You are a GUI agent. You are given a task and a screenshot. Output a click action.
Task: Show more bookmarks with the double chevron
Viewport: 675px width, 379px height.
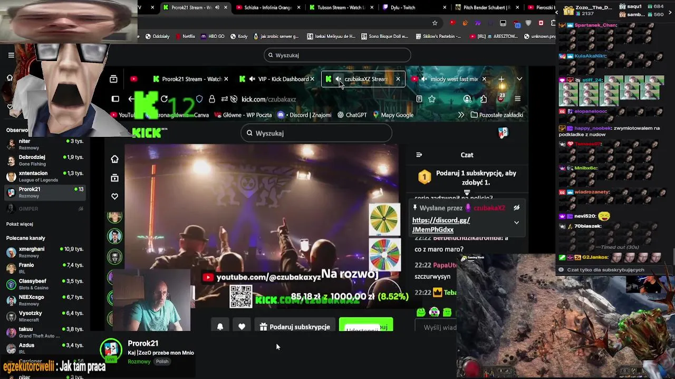[x=461, y=115]
